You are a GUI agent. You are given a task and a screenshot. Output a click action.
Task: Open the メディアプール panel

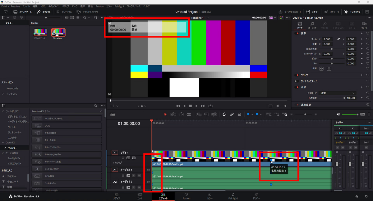[x=24, y=12]
